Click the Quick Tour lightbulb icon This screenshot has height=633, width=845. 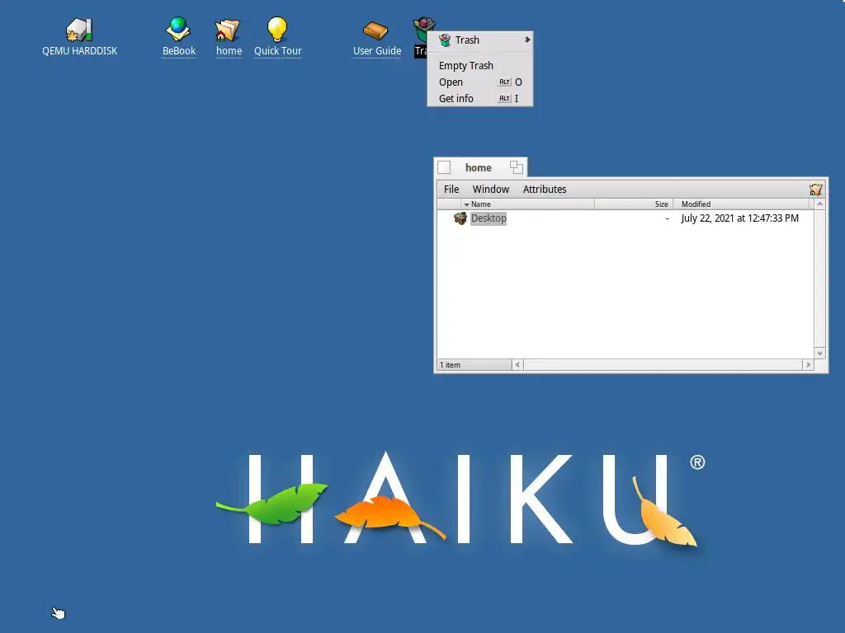pos(277,29)
